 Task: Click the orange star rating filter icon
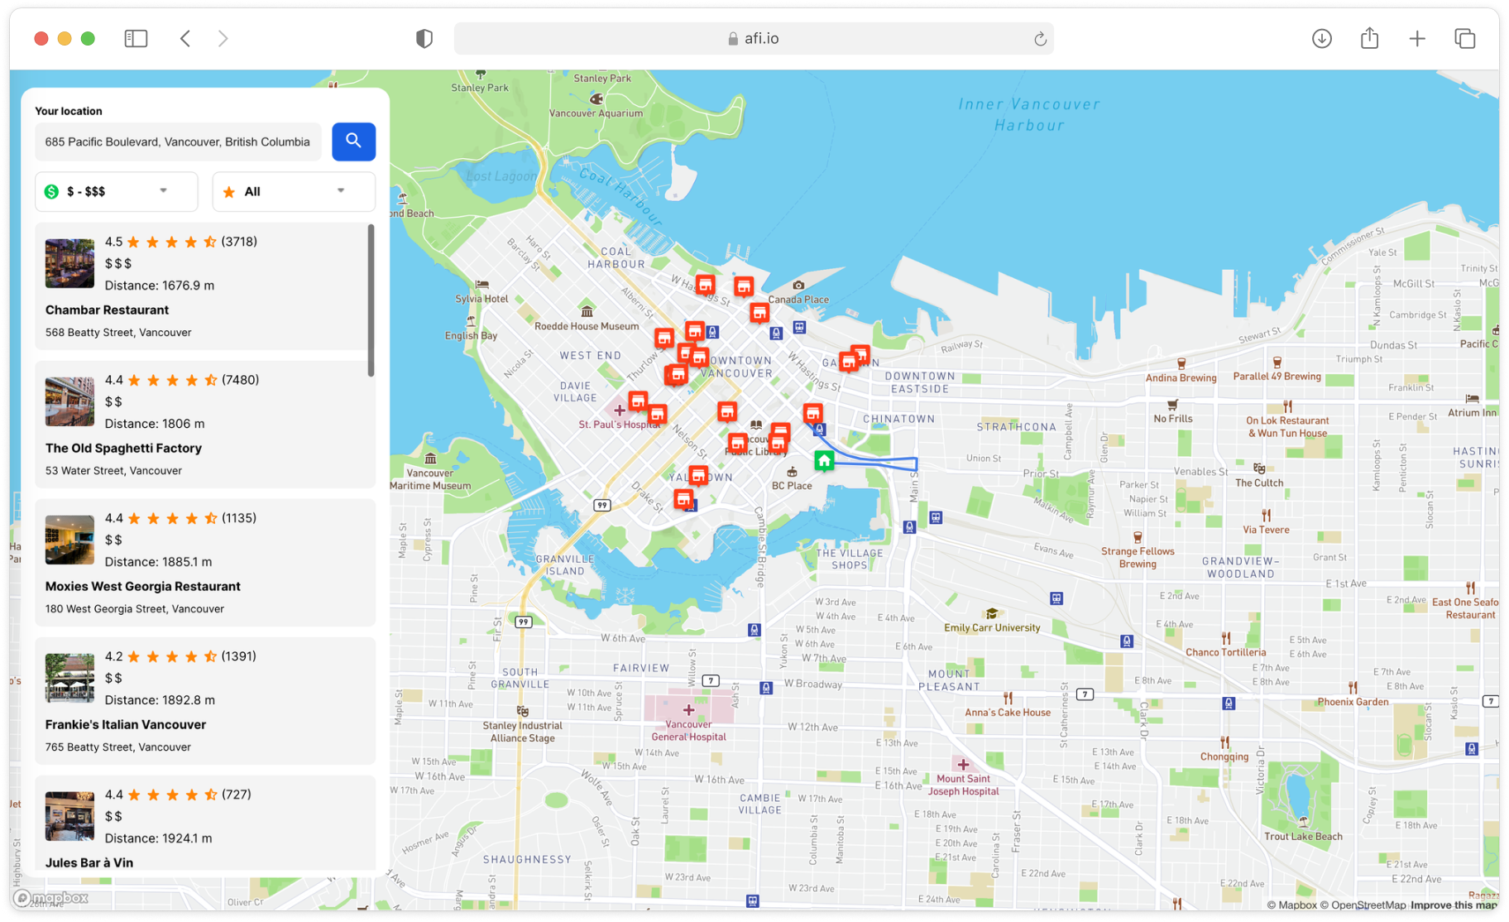[x=228, y=191]
